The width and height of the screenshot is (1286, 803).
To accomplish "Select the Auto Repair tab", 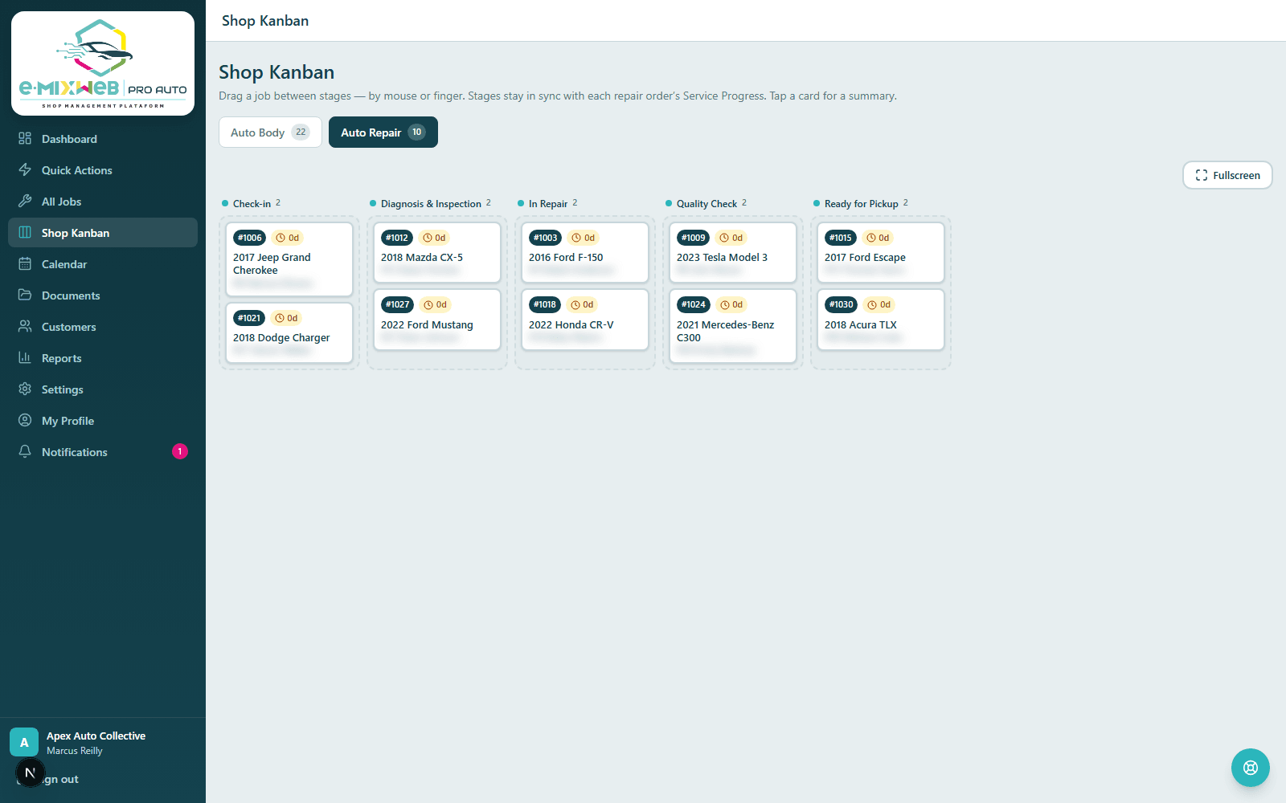I will coord(383,132).
